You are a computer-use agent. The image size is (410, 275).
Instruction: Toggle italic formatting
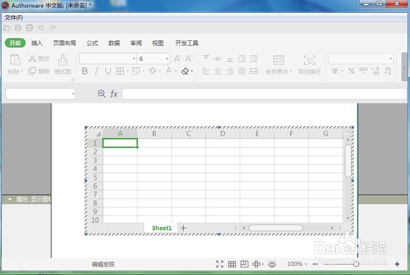(x=96, y=71)
